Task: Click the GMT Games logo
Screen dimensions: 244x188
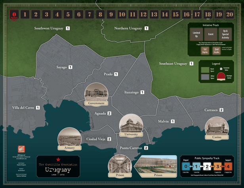Action: [21, 150]
